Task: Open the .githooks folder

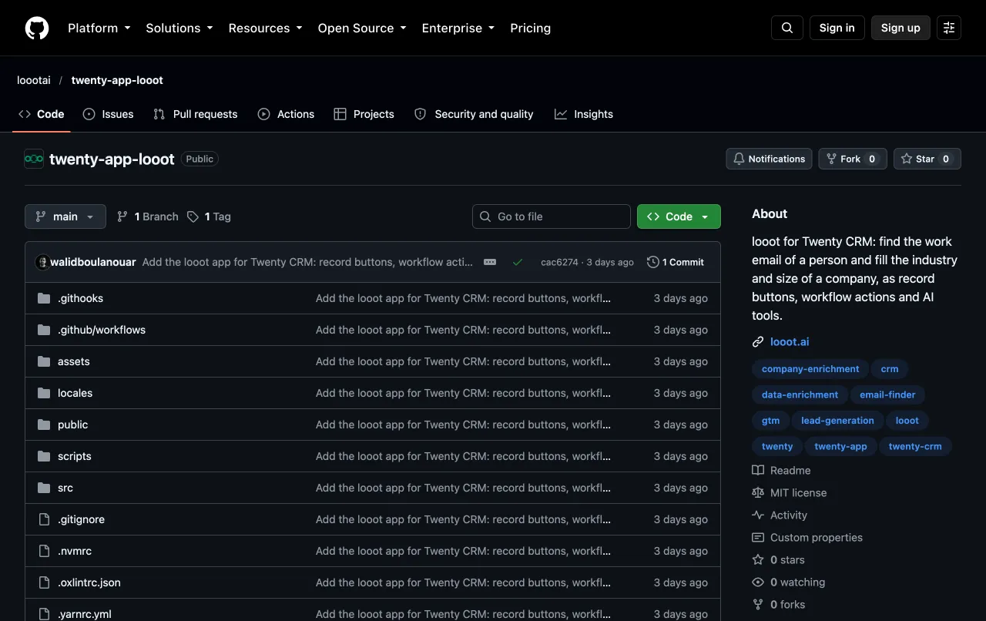Action: click(80, 298)
